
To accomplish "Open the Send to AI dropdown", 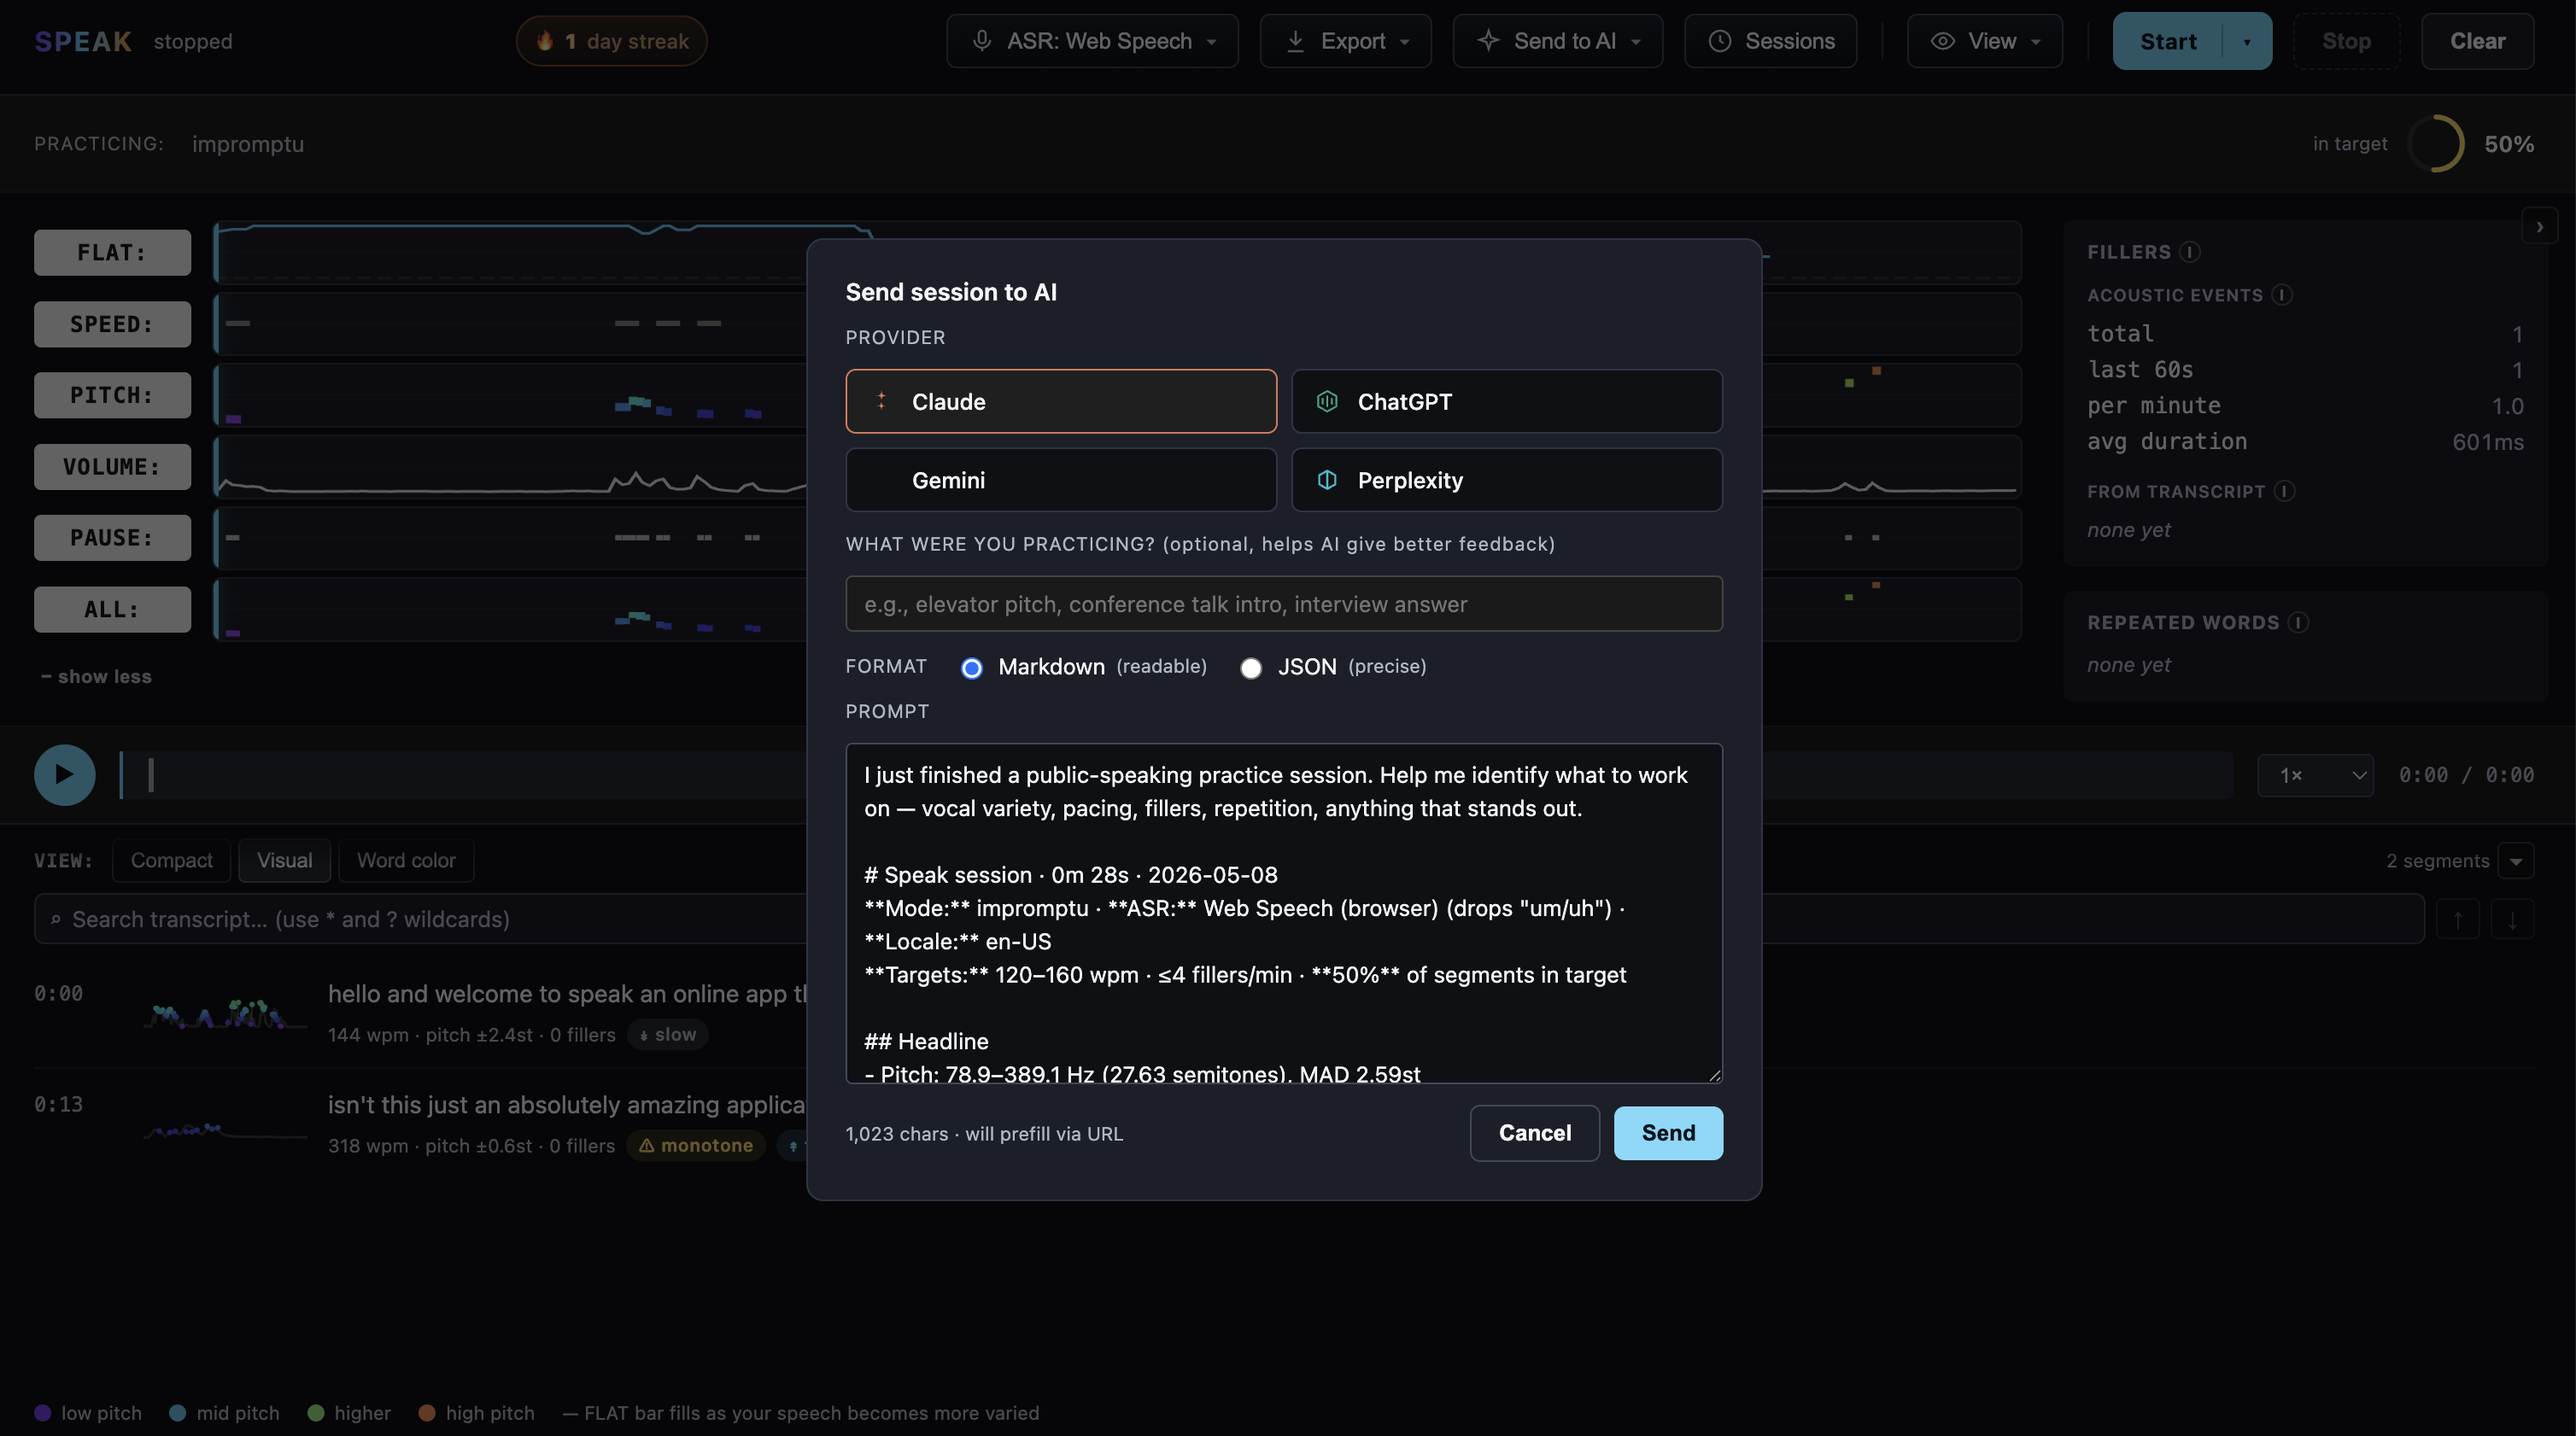I will coord(1557,41).
